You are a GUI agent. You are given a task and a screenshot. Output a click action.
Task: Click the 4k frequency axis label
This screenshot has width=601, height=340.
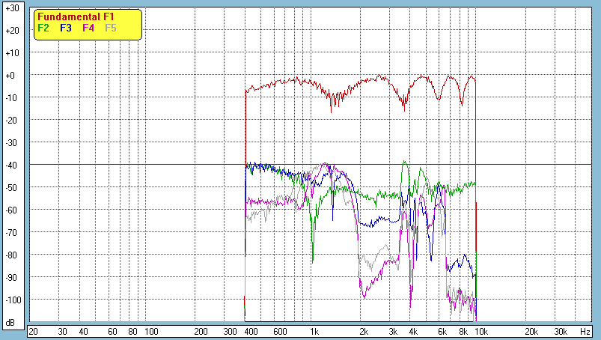[x=412, y=331]
